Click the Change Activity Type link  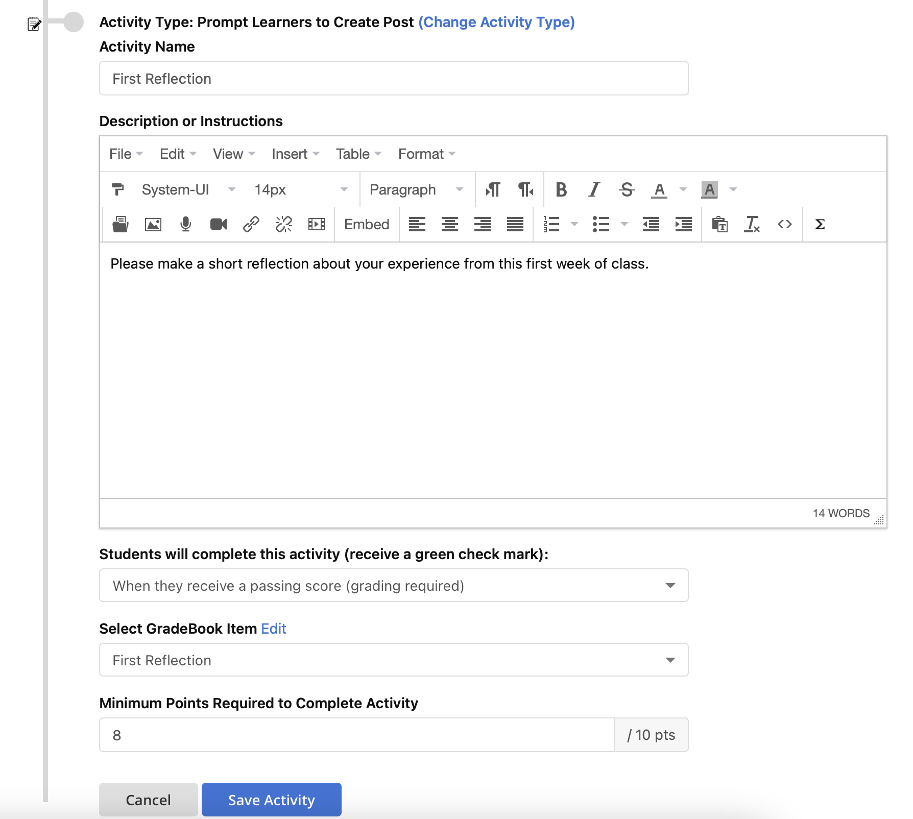click(x=496, y=22)
